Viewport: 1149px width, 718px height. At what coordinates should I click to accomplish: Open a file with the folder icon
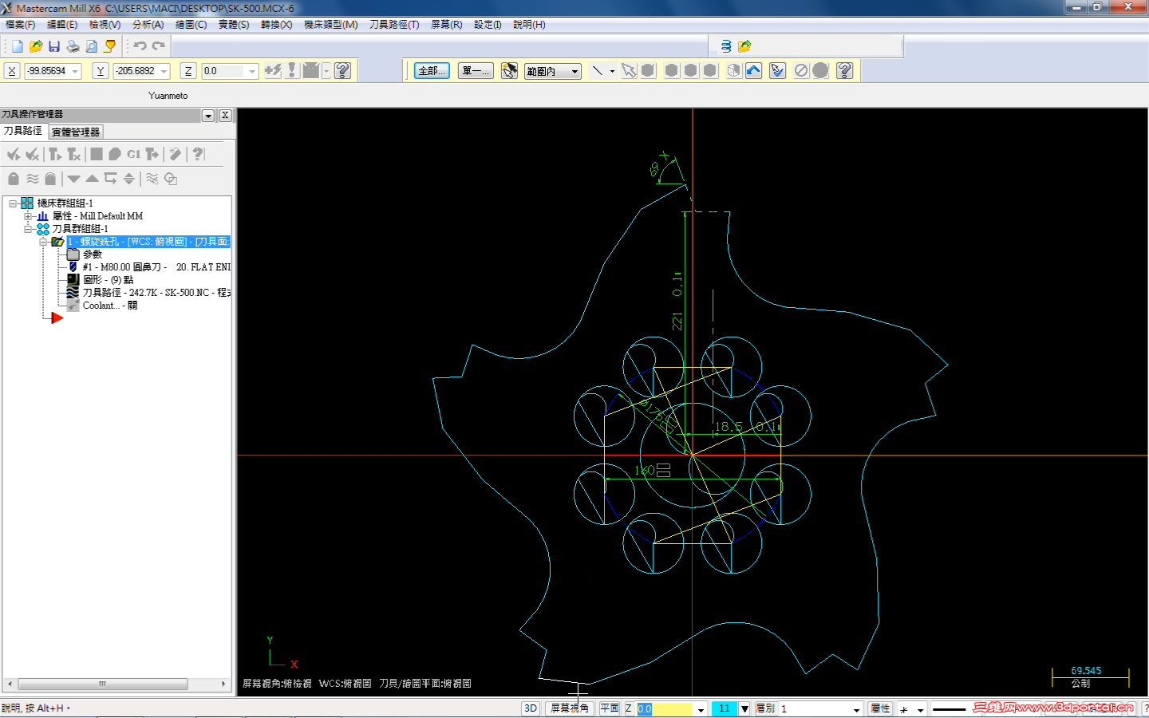tap(36, 46)
